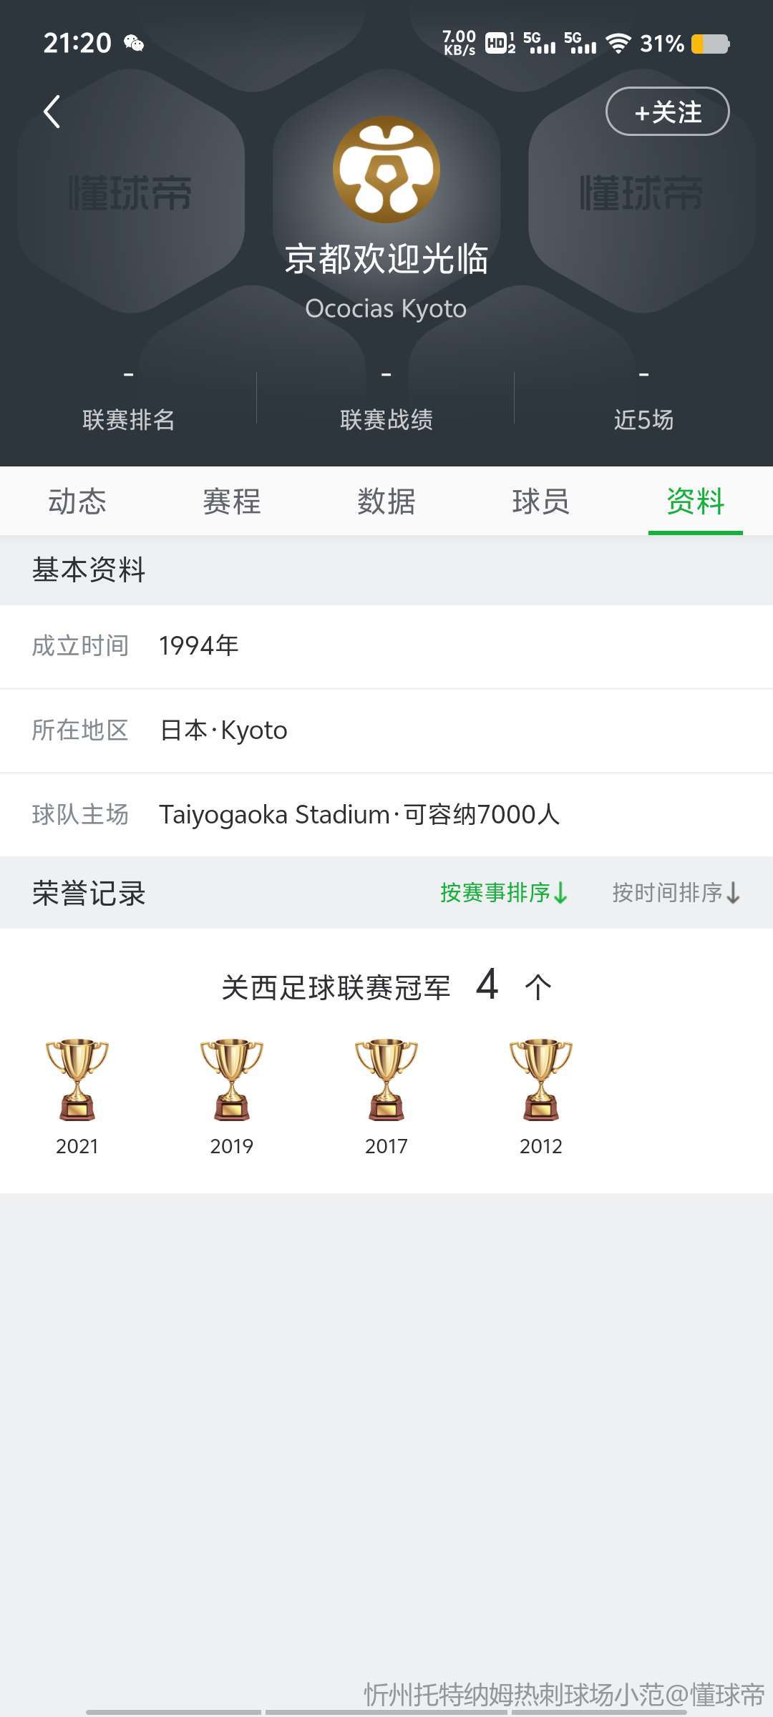This screenshot has height=1717, width=773.
Task: Tap the 联赛战绩 league record stat
Action: pyautogui.click(x=386, y=401)
